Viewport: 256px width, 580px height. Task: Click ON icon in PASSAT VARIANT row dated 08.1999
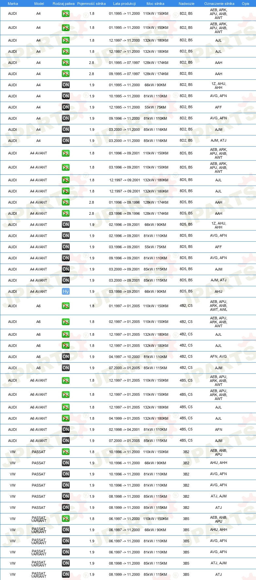66,574
